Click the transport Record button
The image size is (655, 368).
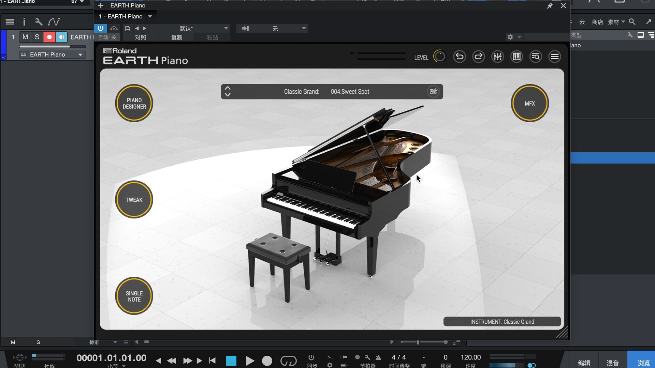tap(267, 361)
